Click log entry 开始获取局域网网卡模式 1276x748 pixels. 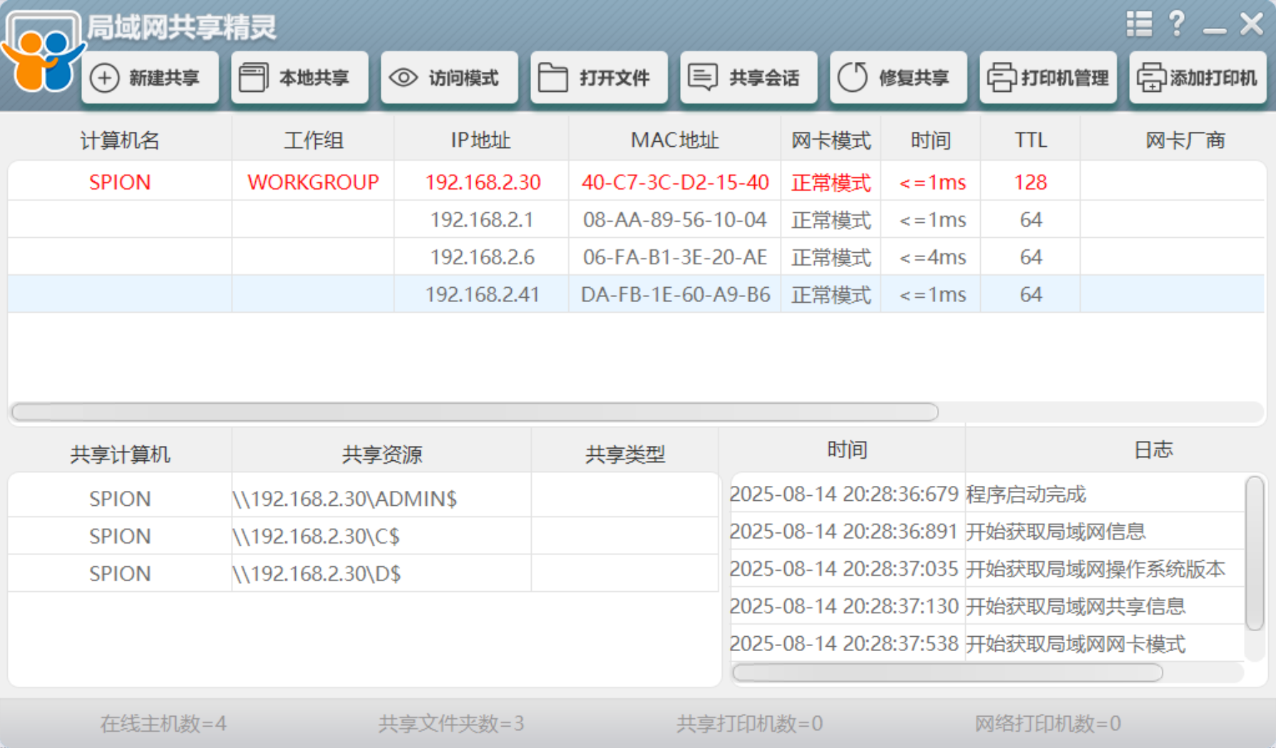1076,644
